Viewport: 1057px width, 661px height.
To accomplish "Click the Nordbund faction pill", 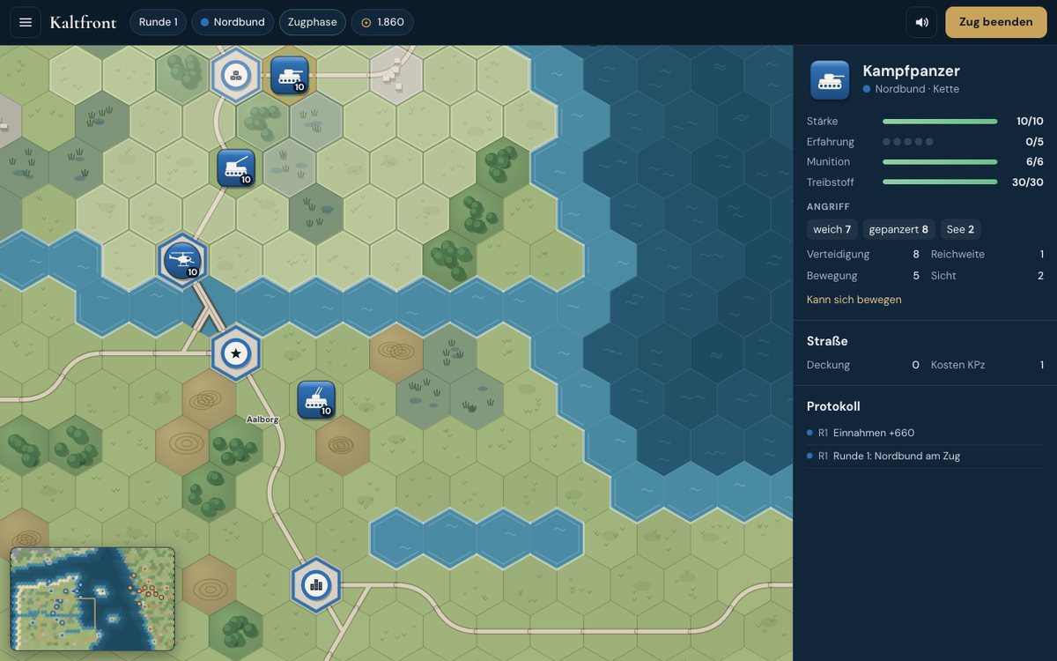I will pyautogui.click(x=233, y=22).
